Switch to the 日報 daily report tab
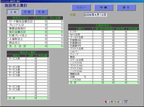The width and height of the screenshot is (144, 107). [x=13, y=12]
